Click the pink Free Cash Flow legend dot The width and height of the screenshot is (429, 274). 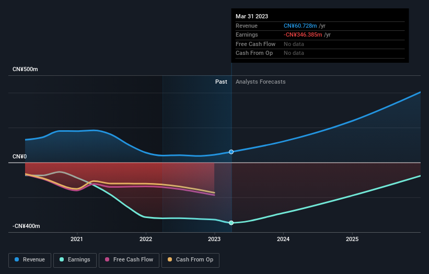pyautogui.click(x=107, y=260)
